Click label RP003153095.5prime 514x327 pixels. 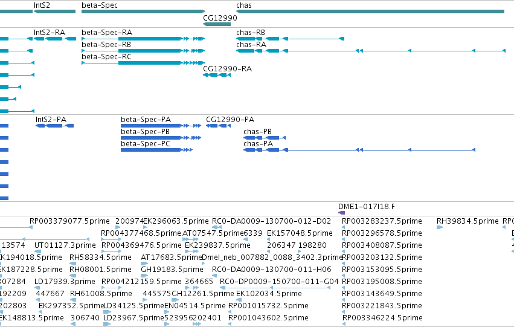point(382,270)
